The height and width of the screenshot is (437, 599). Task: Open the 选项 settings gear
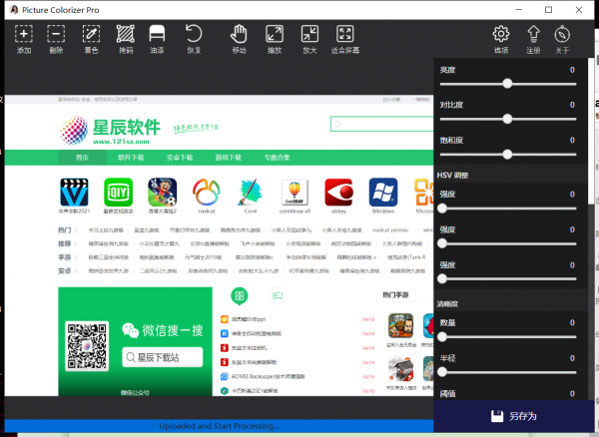501,34
